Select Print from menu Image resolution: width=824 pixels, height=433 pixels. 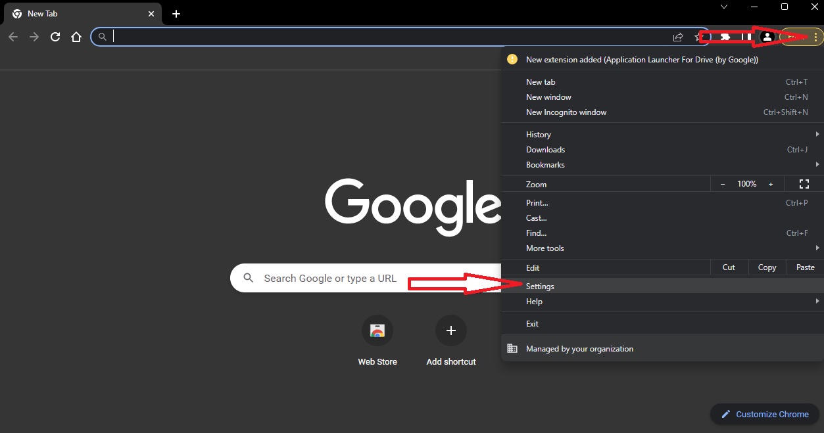pos(662,203)
